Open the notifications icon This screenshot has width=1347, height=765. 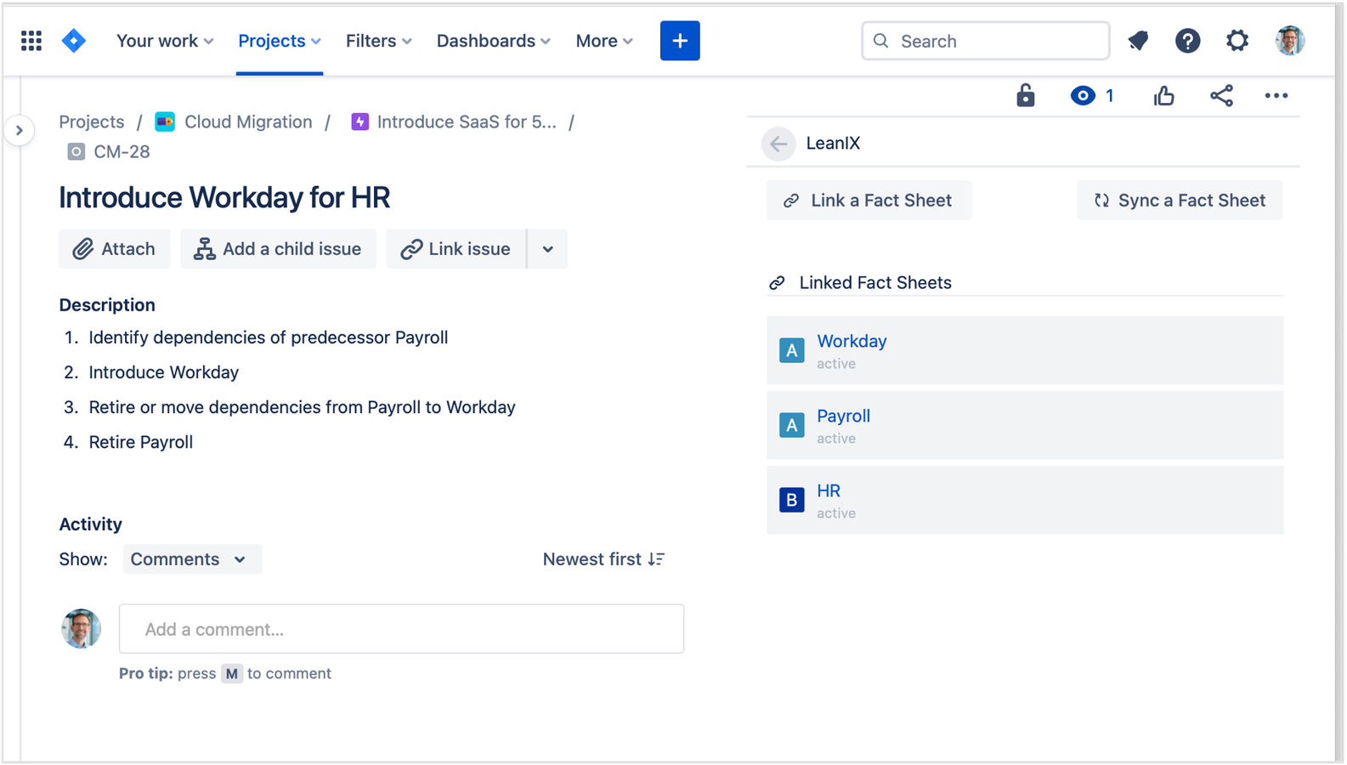1138,41
